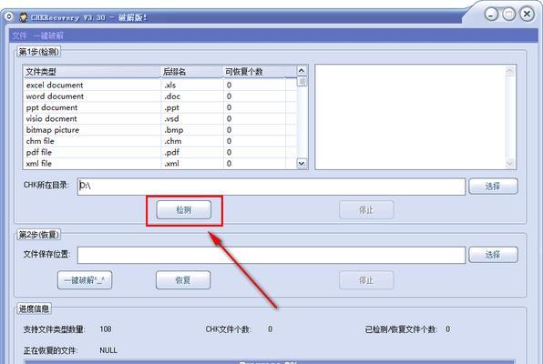Viewport: 543px width, 364px height.
Task: Select the visio docment row
Action: [160, 118]
